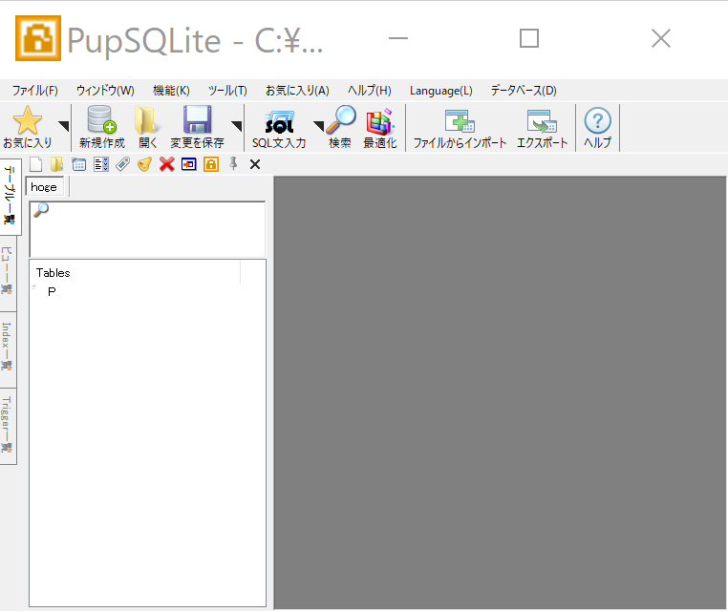Run 最適化 database optimization

coord(380,127)
